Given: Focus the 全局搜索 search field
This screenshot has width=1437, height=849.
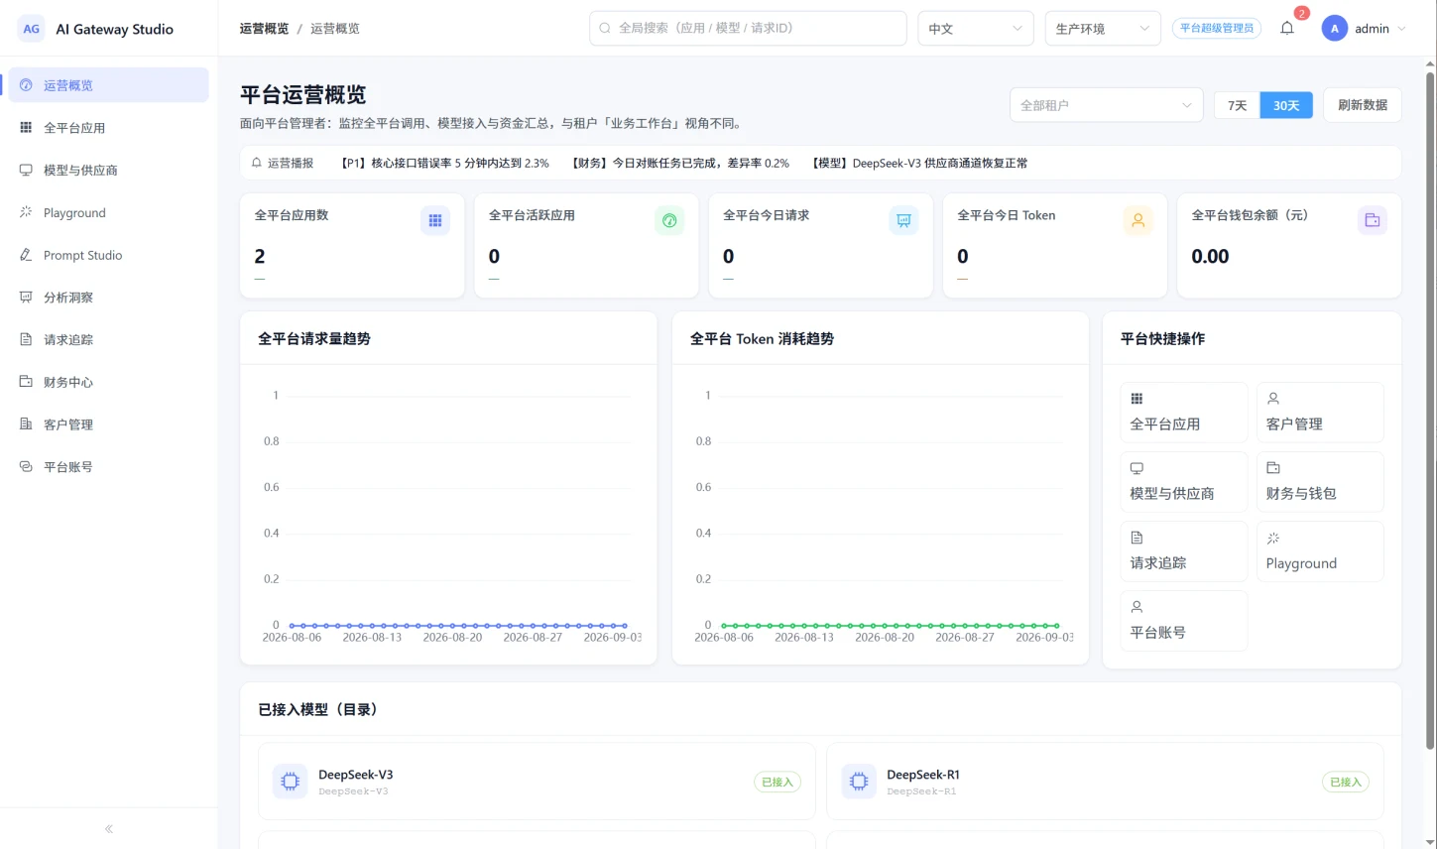Looking at the screenshot, I should pos(748,29).
